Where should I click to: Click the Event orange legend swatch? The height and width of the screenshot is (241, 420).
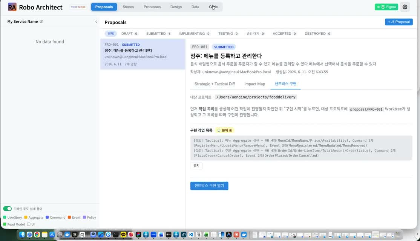coord(69,217)
